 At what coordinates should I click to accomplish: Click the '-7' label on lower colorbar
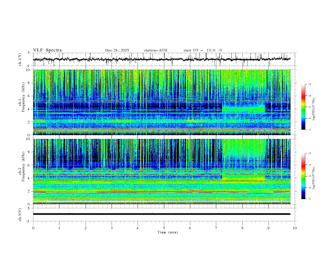pyautogui.click(x=309, y=199)
